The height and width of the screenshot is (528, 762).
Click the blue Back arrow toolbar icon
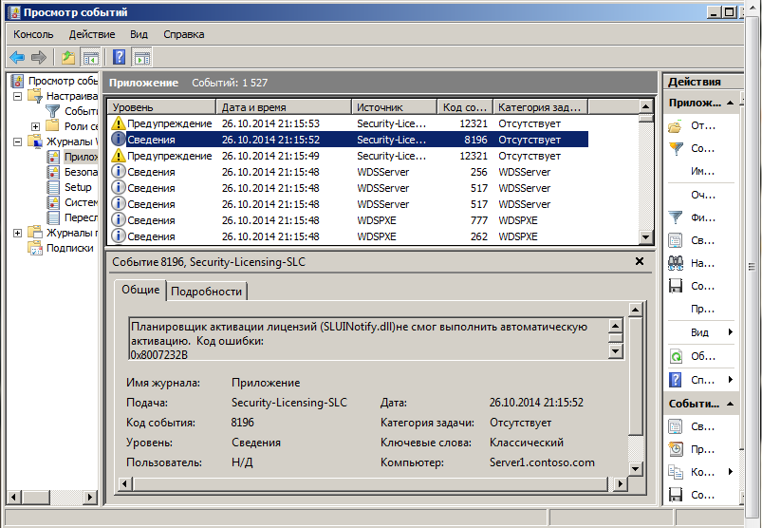17,57
